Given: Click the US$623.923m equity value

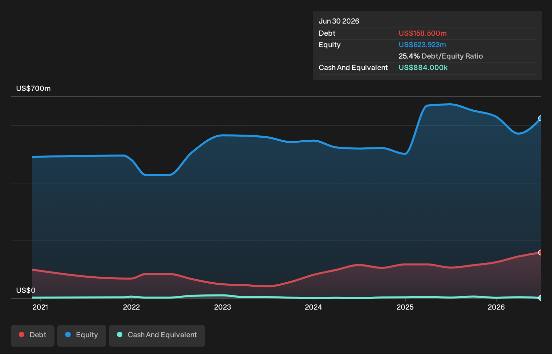Looking at the screenshot, I should [x=422, y=45].
